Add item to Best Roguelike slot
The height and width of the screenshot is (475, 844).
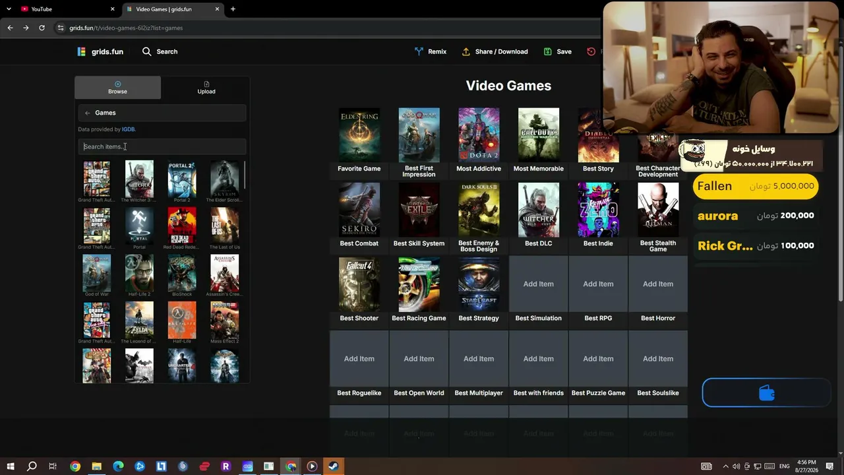[359, 359]
